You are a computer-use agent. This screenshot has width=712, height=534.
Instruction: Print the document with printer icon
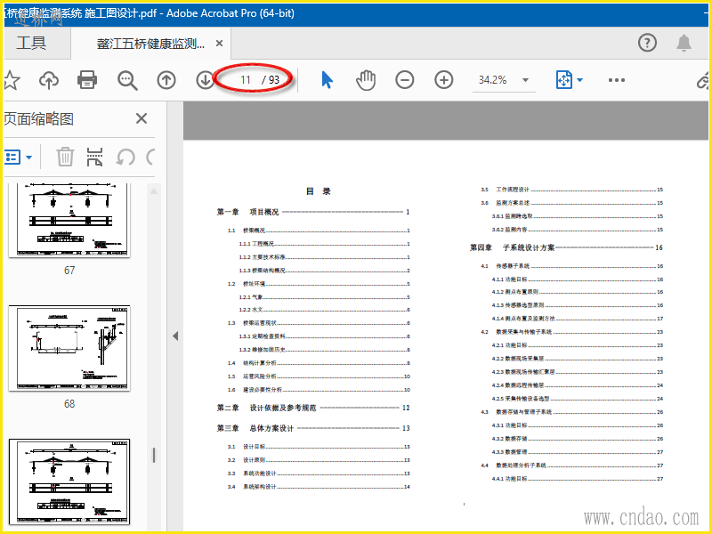86,80
